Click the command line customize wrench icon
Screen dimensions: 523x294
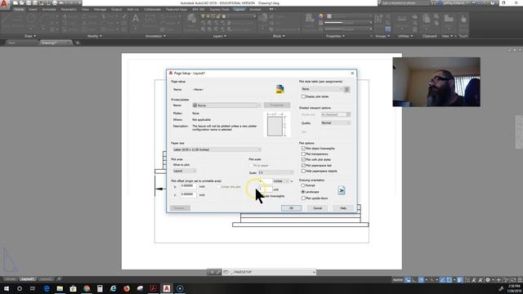click(x=218, y=272)
